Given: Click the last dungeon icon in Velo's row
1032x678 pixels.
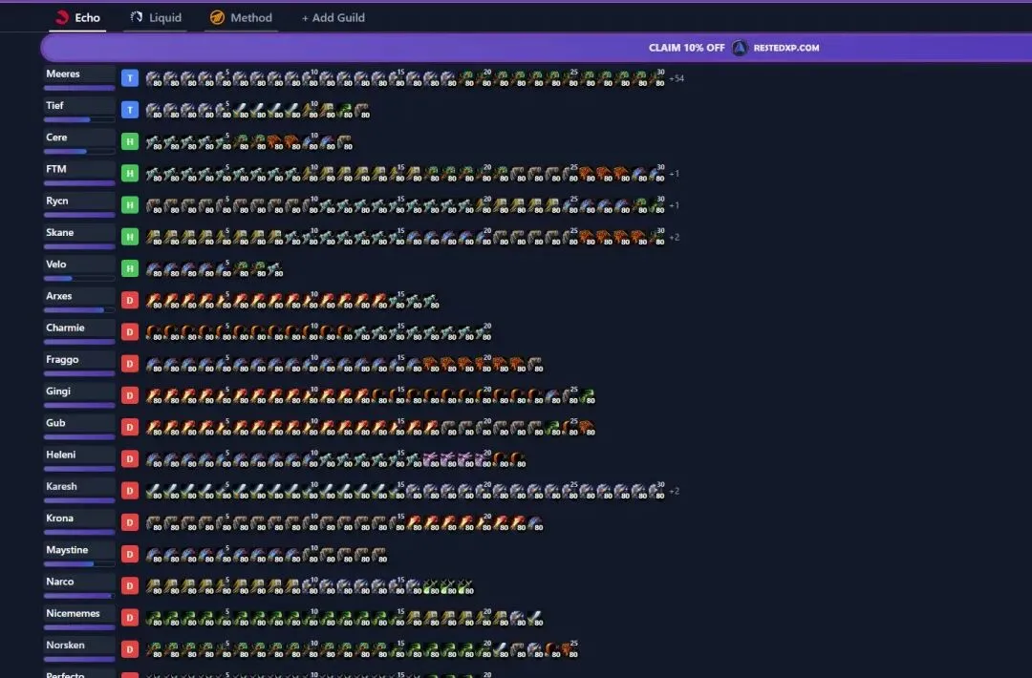Looking at the screenshot, I should pos(275,269).
